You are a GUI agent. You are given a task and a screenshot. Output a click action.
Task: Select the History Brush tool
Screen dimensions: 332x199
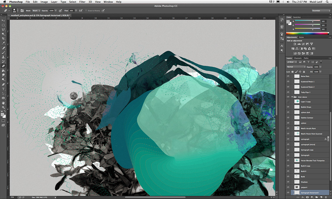(3, 62)
